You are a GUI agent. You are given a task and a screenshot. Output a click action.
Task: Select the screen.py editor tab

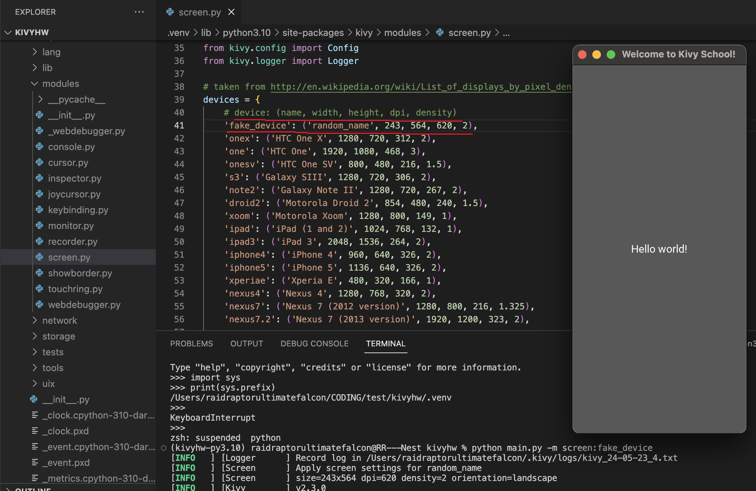[x=199, y=12]
